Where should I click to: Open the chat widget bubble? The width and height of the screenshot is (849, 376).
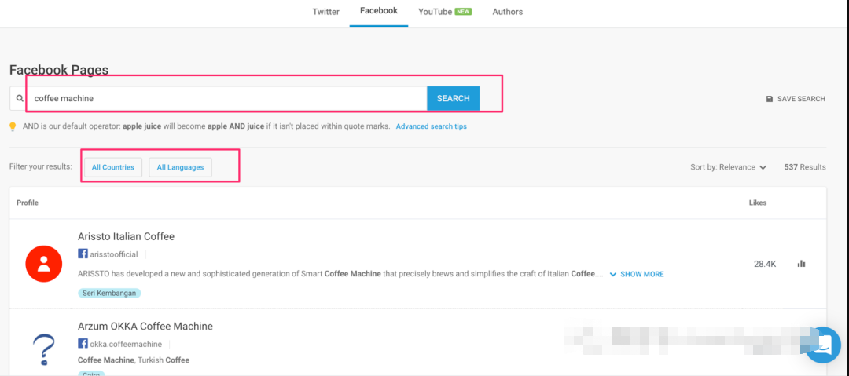[823, 345]
